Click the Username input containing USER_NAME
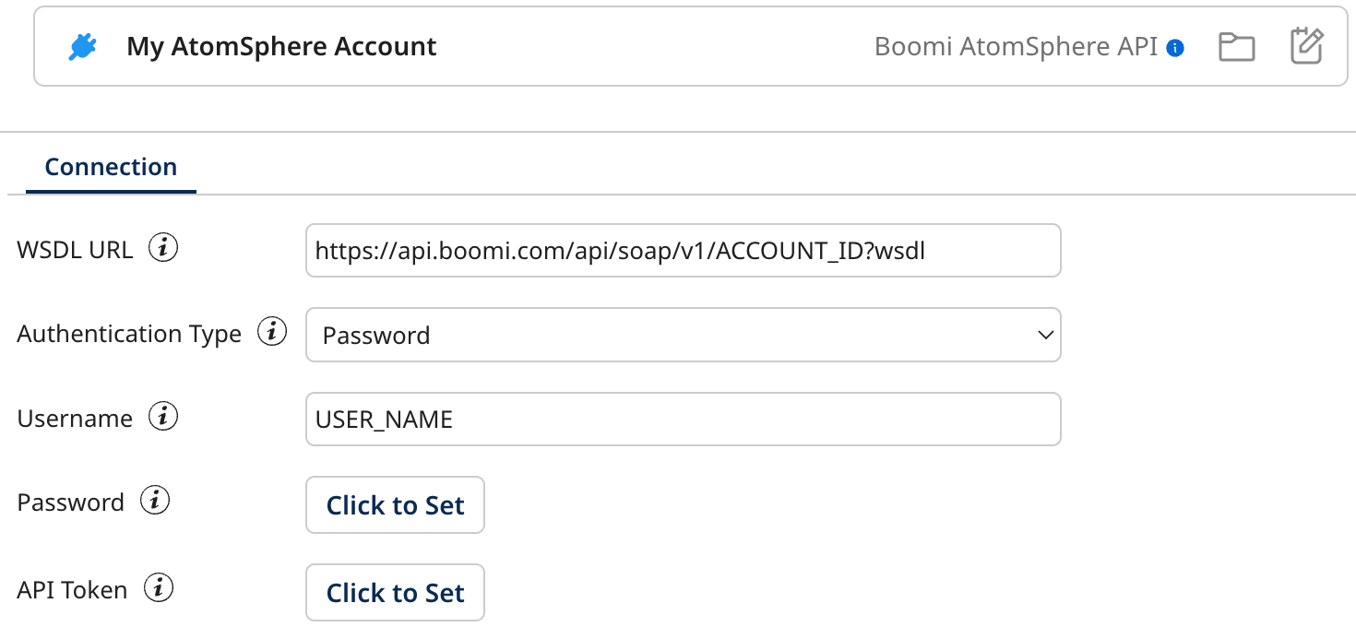 pyautogui.click(x=683, y=419)
